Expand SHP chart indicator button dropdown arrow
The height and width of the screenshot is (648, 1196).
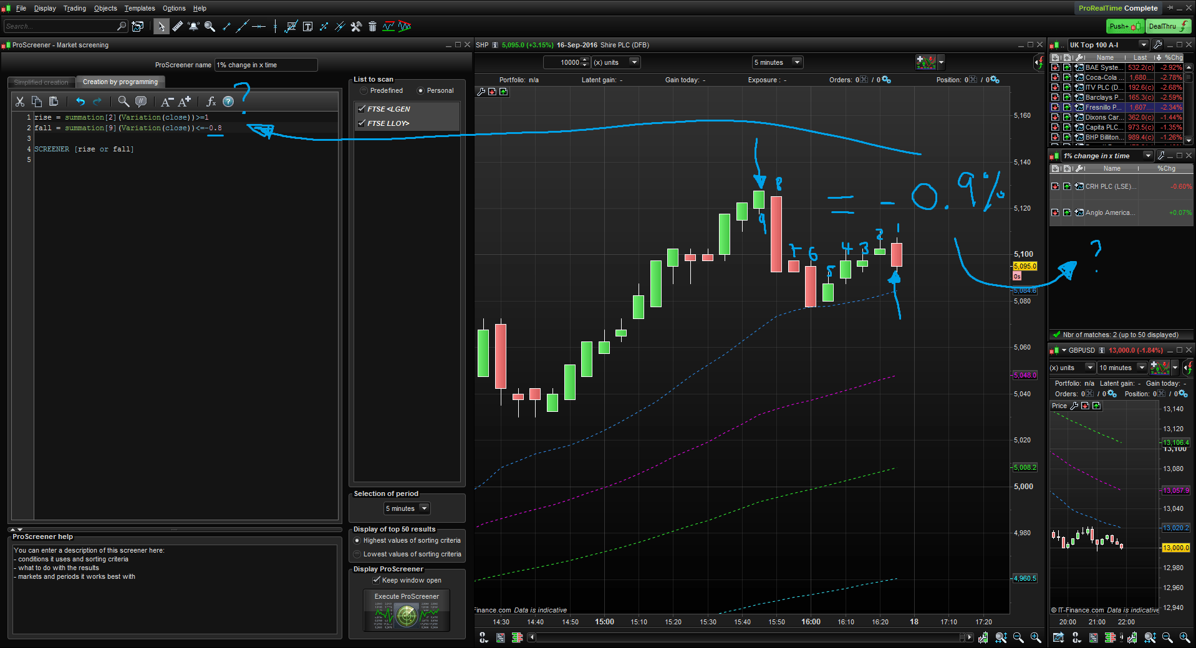[x=941, y=62]
